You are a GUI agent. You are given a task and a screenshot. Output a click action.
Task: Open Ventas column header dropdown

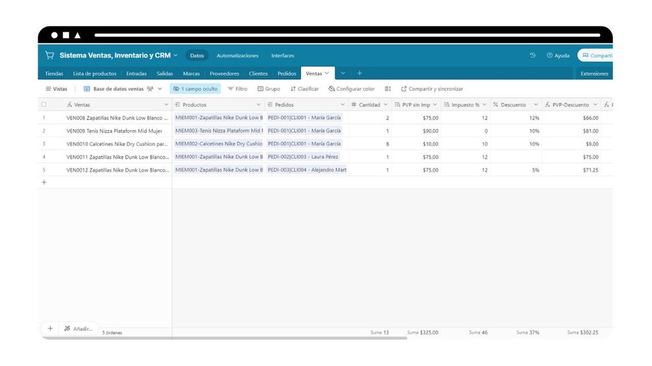[x=166, y=104]
